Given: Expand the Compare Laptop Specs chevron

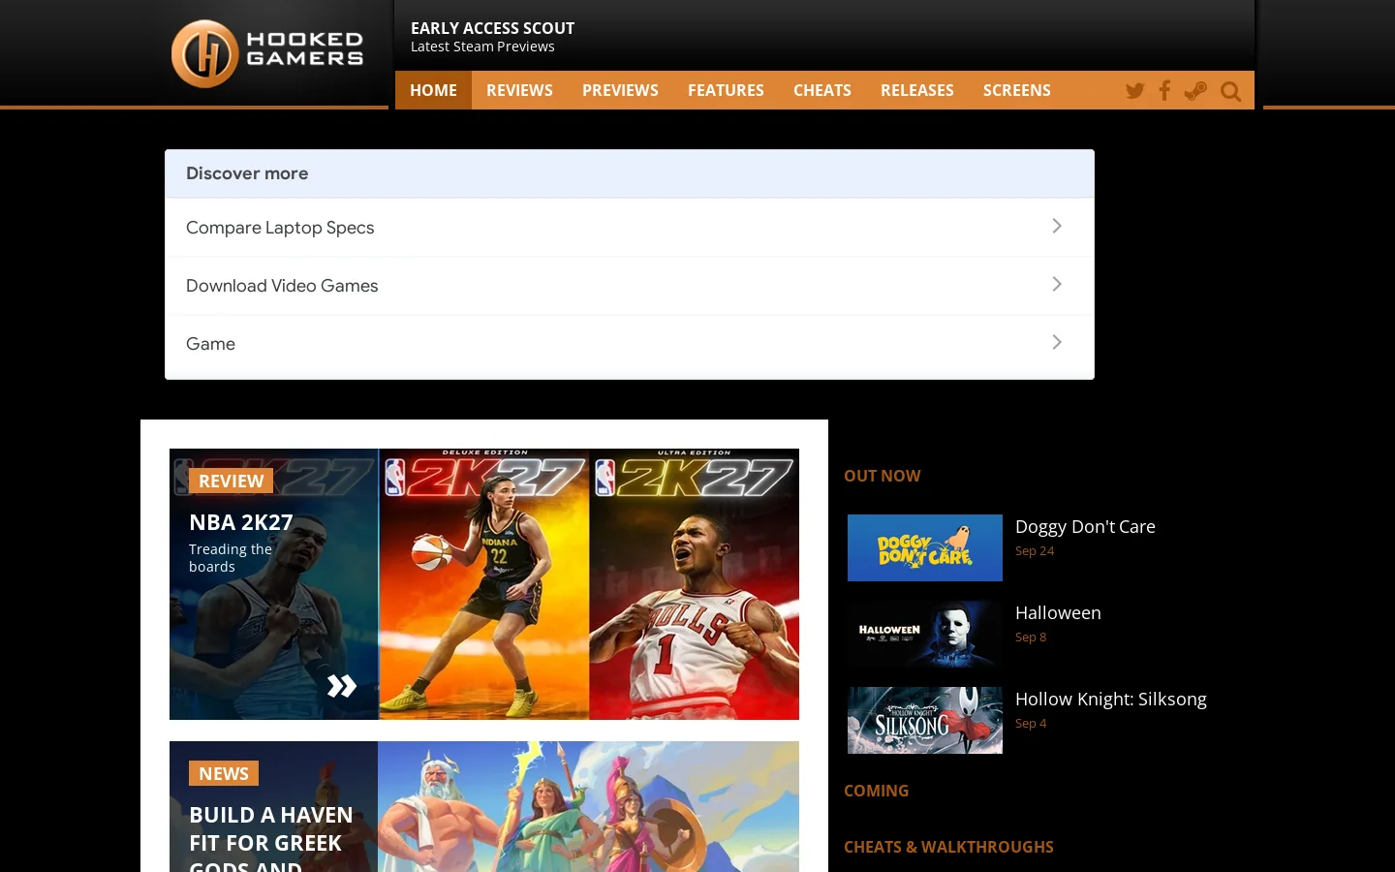Looking at the screenshot, I should click(1057, 226).
